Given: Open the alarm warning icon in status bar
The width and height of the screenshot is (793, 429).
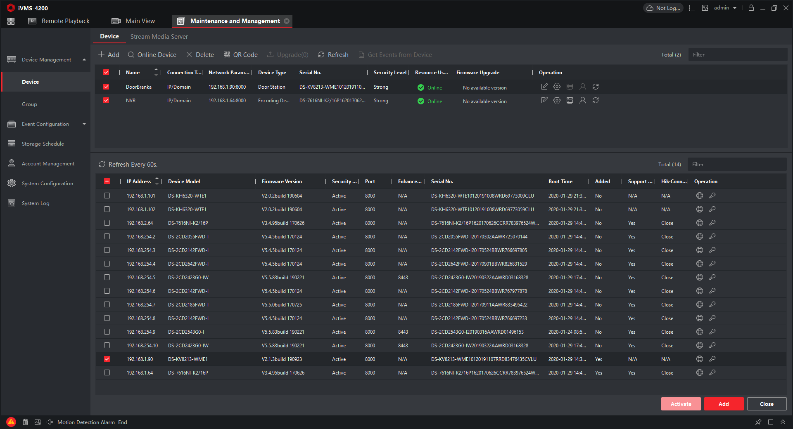Looking at the screenshot, I should point(11,422).
